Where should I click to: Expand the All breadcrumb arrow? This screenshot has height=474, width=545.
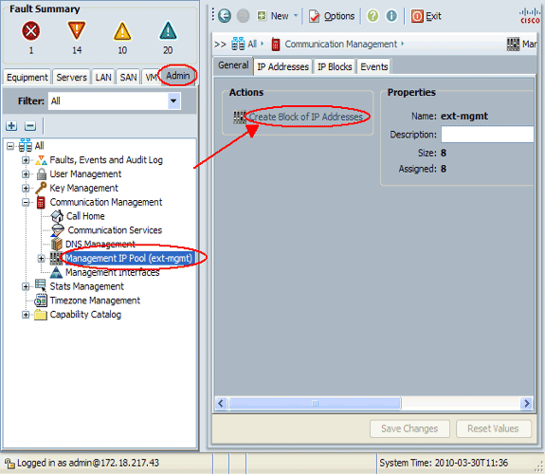pyautogui.click(x=263, y=44)
